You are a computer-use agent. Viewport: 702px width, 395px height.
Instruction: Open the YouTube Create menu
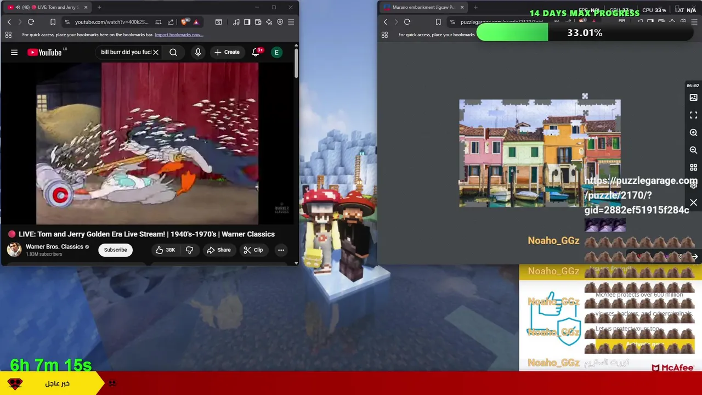[227, 52]
